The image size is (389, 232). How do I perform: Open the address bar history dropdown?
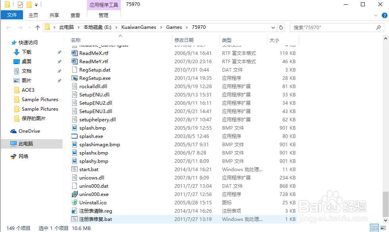pos(273,28)
